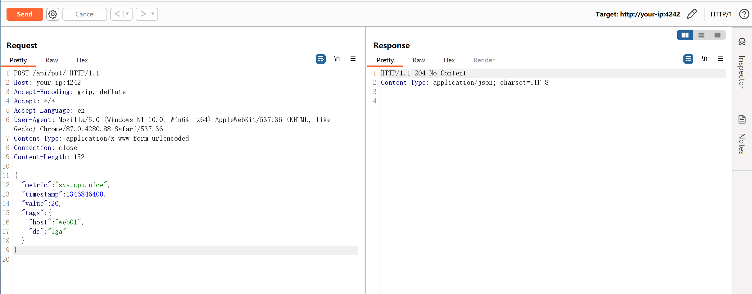Screen dimensions: 752x294
Task: Open the Response pane options menu icon
Action: click(x=721, y=59)
